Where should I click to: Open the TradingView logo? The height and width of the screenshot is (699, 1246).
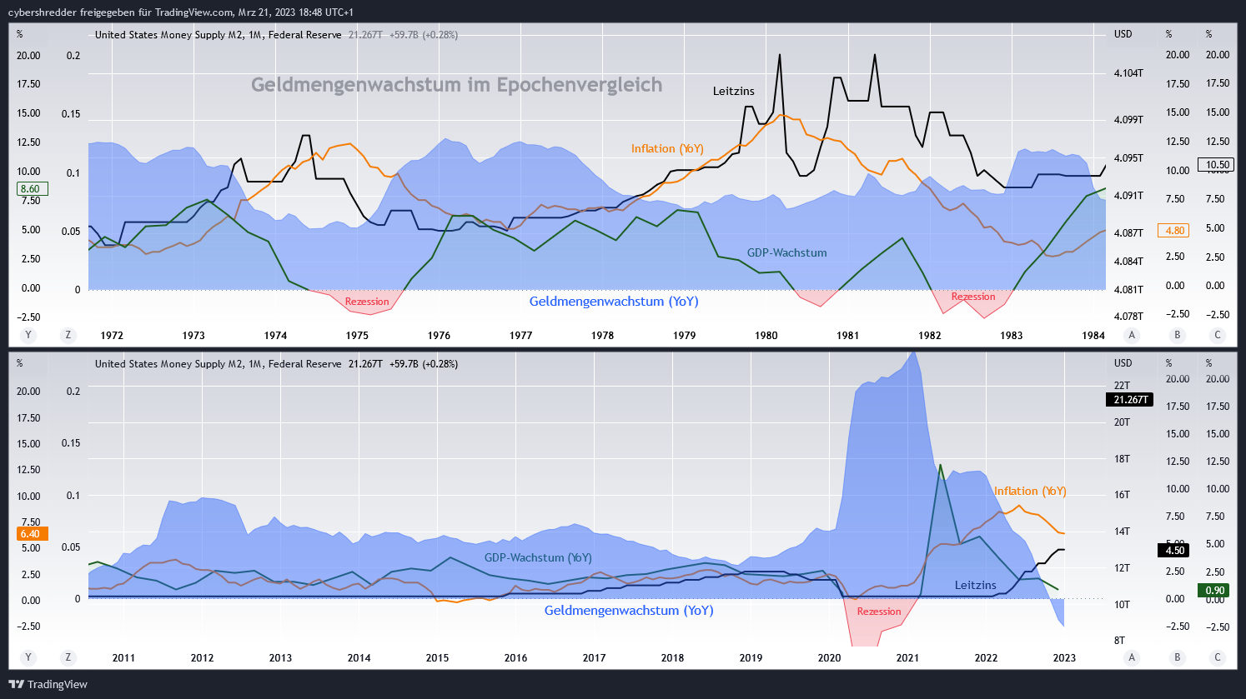click(x=48, y=684)
